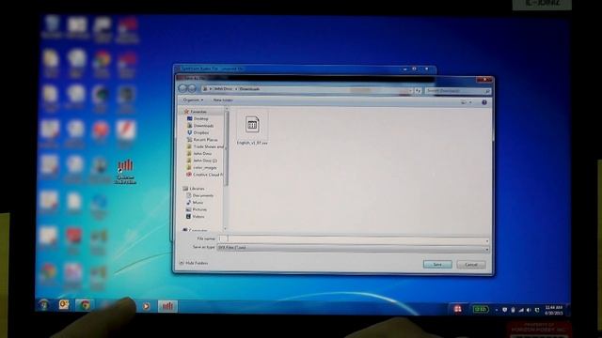Open the Windows Start menu
The height and width of the screenshot is (338, 602).
coord(44,305)
